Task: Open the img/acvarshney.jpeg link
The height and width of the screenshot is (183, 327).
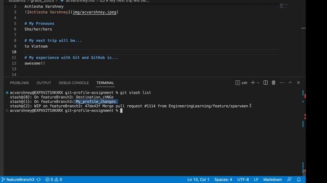Action: coord(95,12)
